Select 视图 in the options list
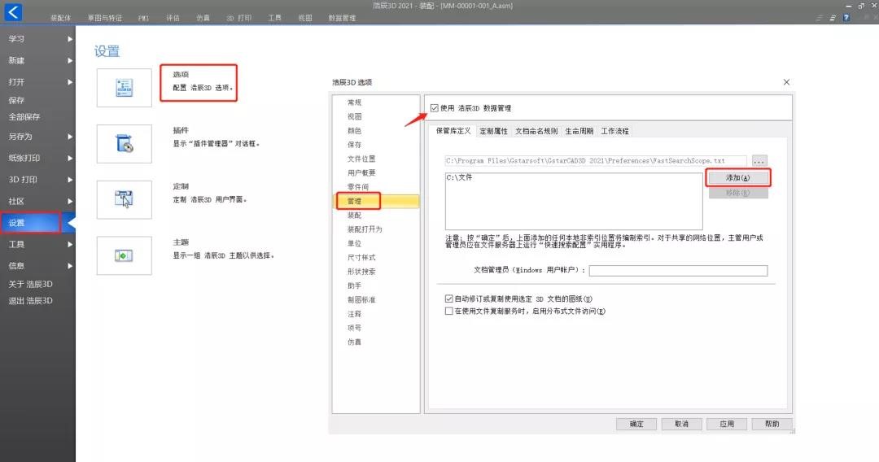The image size is (879, 462). (x=354, y=116)
